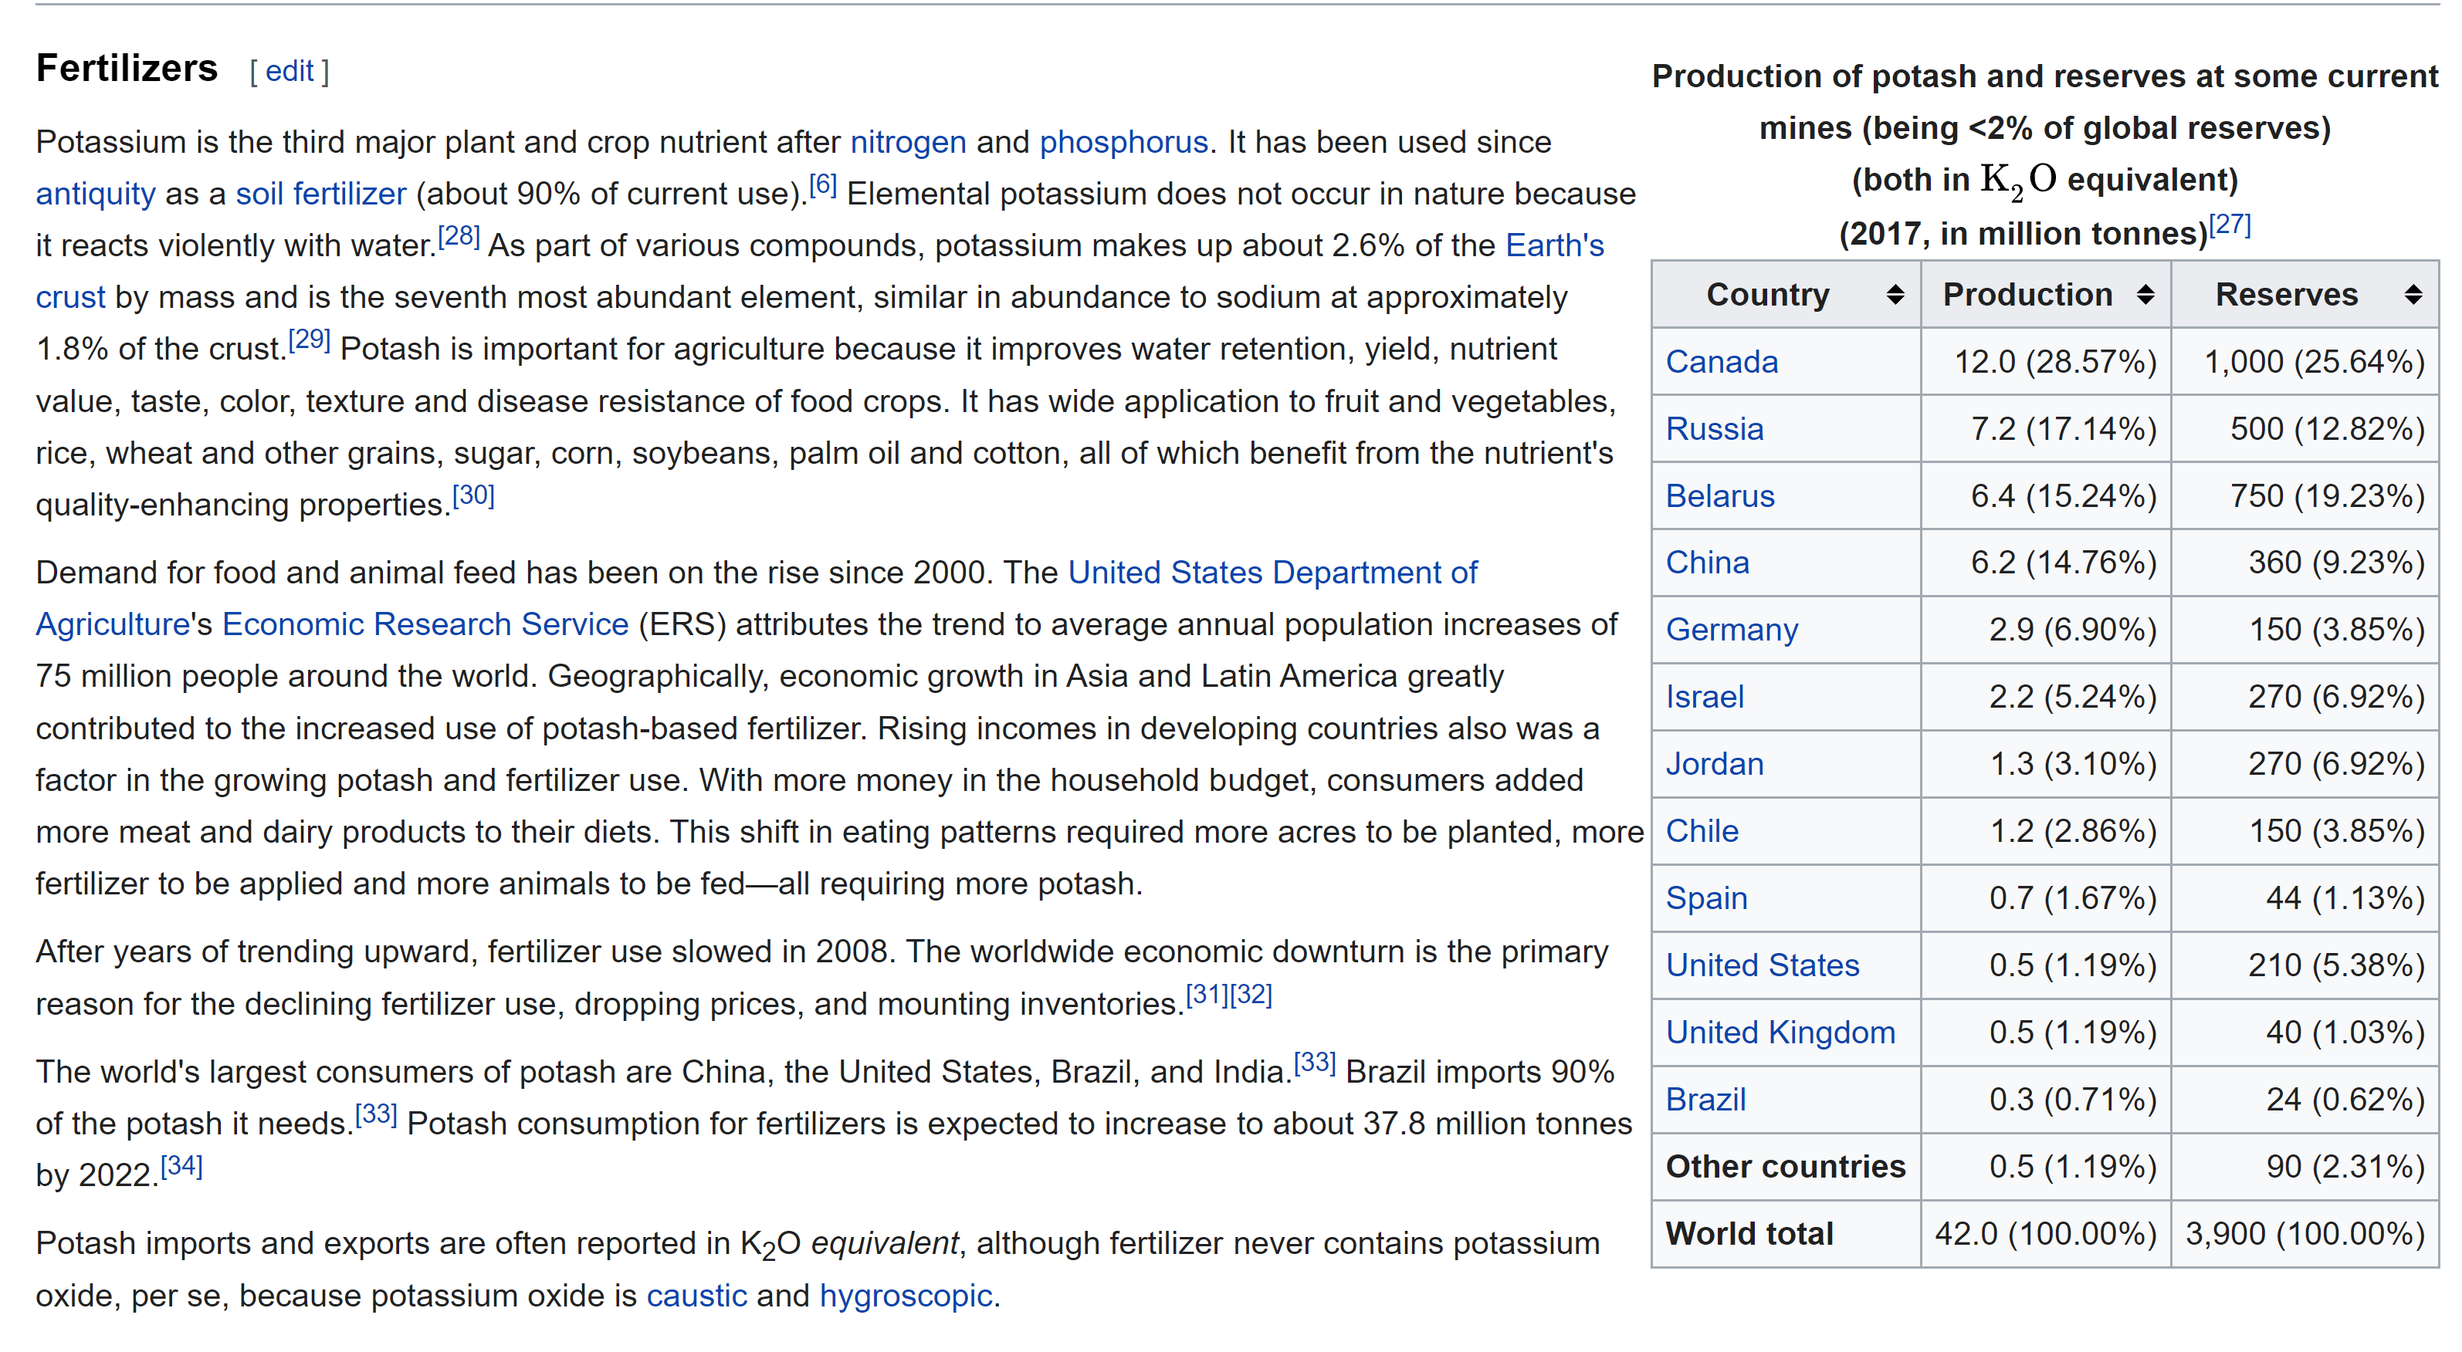2462x1352 pixels.
Task: Jump to citation 28
Action: click(459, 236)
